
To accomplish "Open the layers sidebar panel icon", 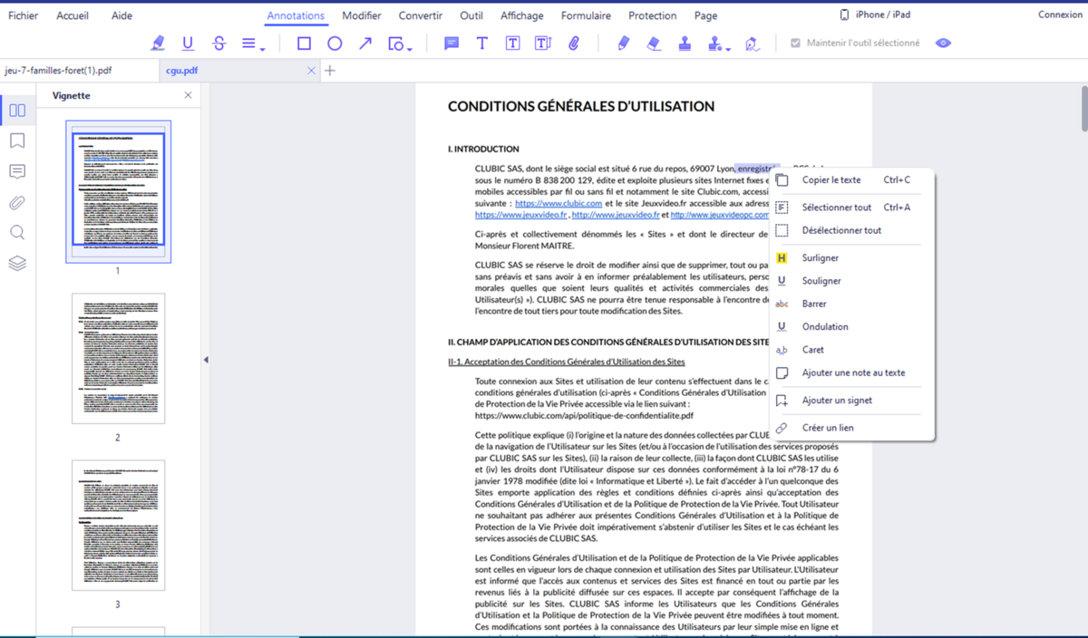I will 17,264.
